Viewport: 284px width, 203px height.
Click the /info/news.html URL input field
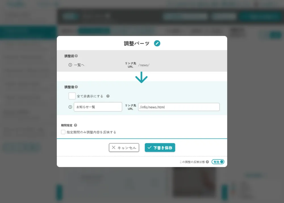(x=179, y=107)
